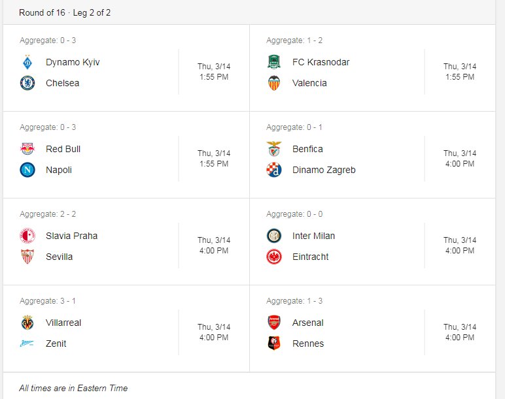Click the Zenit light-blue logo
Screen dimensions: 505x399
[x=27, y=343]
